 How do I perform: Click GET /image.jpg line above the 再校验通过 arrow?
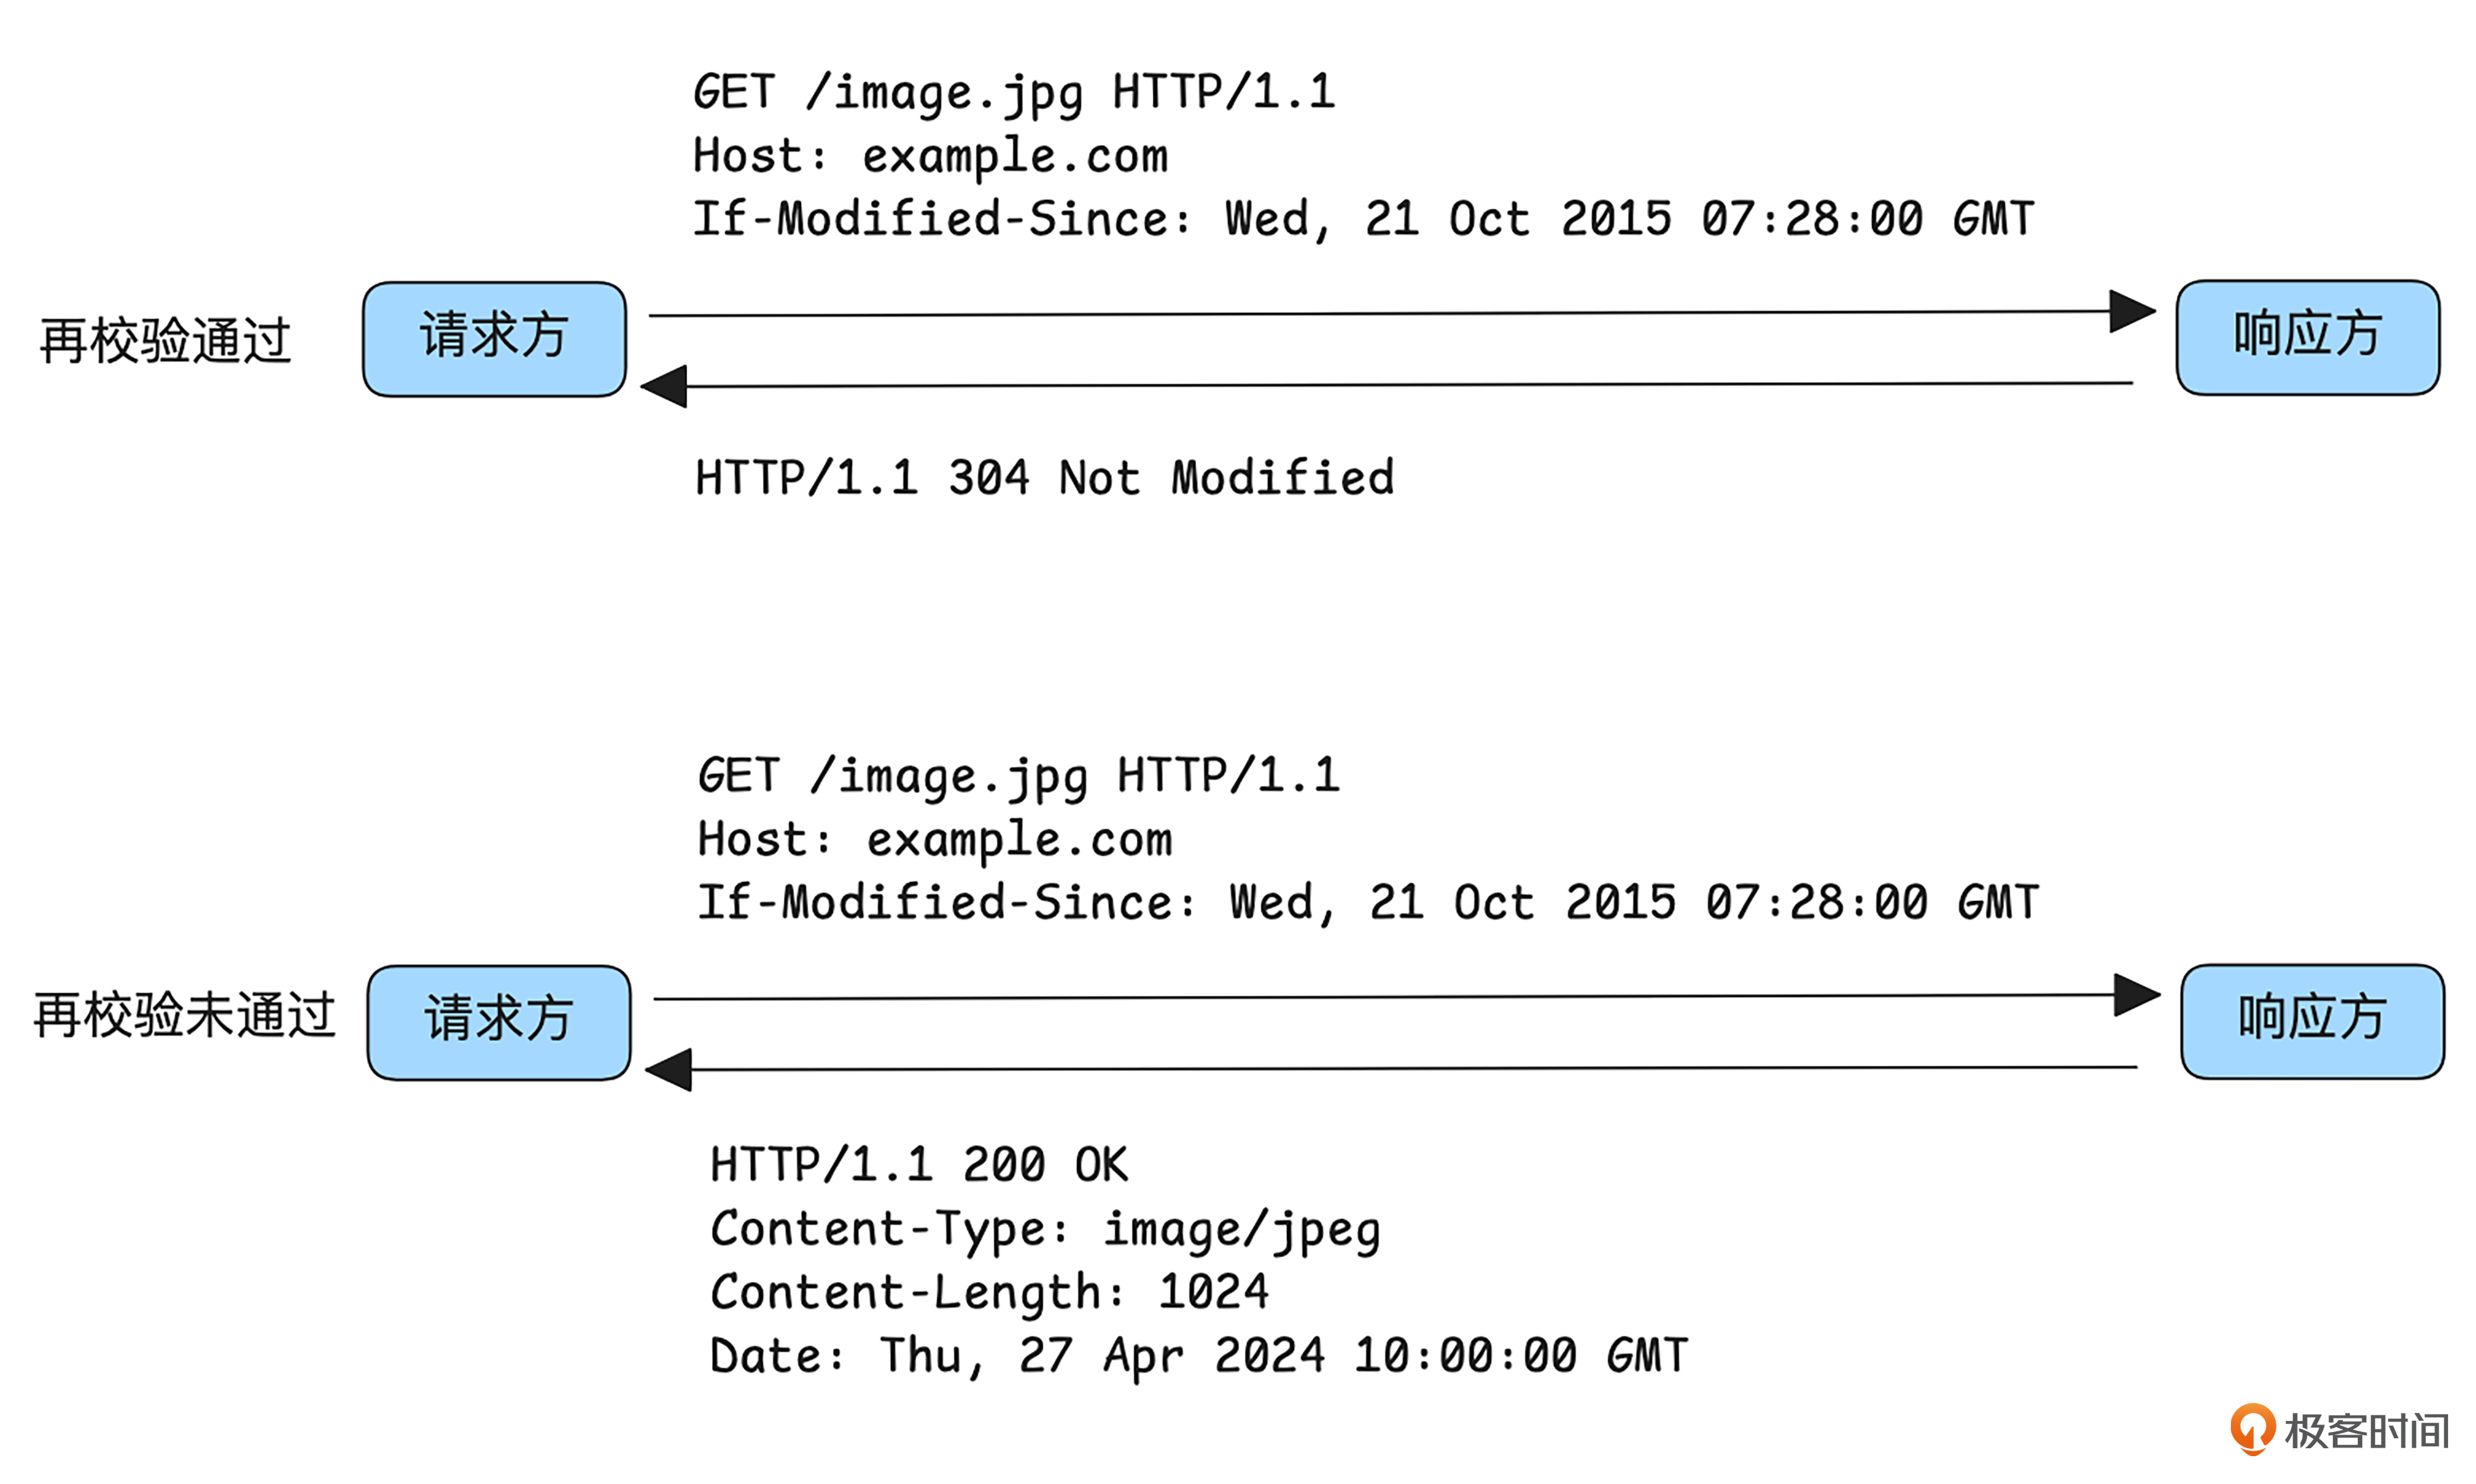[x=1014, y=93]
